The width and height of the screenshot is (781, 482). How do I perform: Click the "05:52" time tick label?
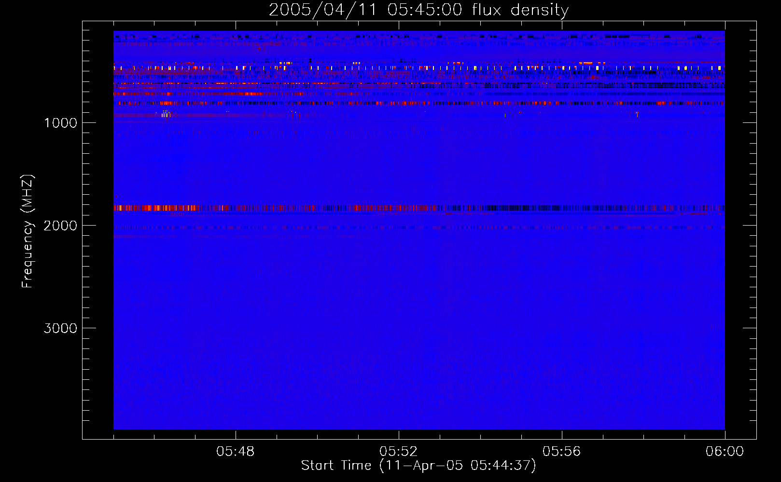(399, 452)
